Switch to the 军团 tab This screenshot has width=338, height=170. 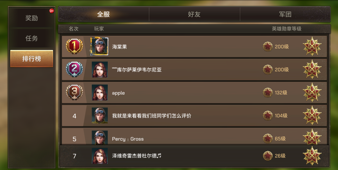(285, 14)
